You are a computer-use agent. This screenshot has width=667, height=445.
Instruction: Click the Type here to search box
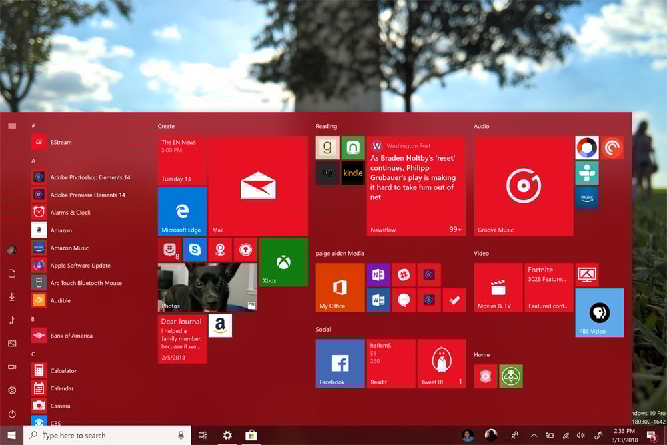coord(107,436)
